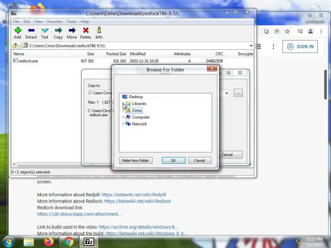Close the Browse For Folder dialog
The image size is (331, 248).
pos(212,68)
